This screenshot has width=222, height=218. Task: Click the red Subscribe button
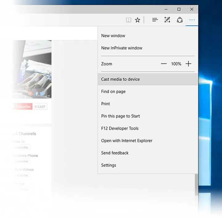[x=22, y=107]
